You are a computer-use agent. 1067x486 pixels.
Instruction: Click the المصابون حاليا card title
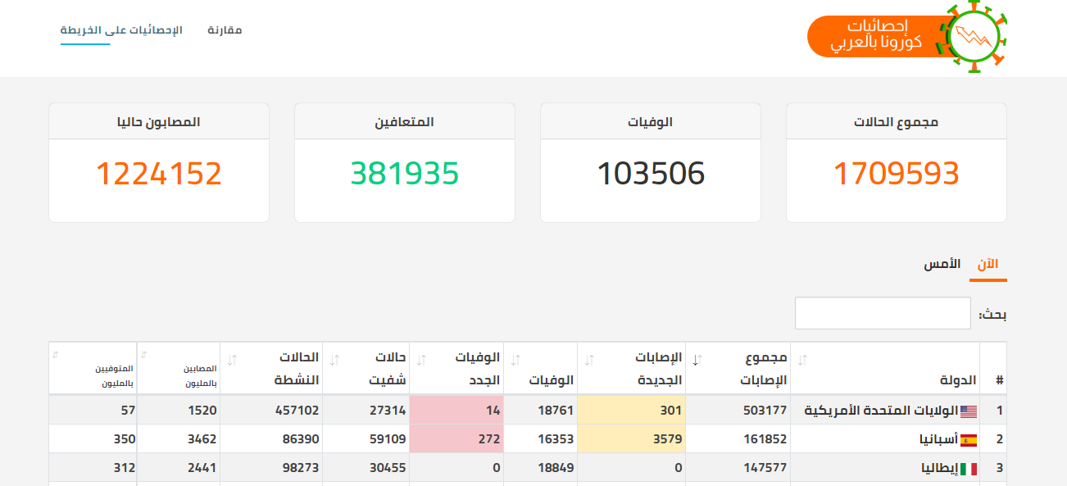(x=159, y=122)
